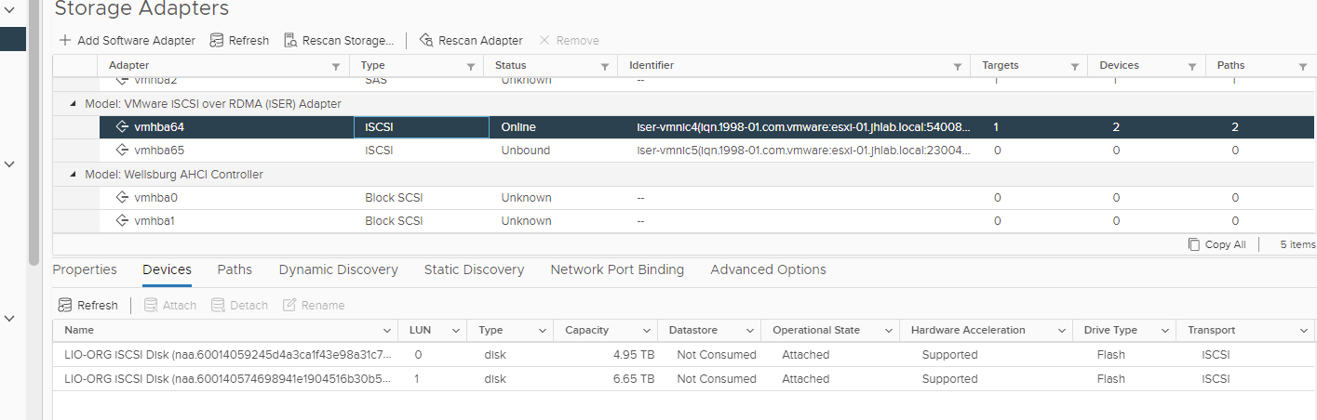This screenshot has width=1317, height=420.
Task: Open Operational State column dropdown
Action: 887,331
